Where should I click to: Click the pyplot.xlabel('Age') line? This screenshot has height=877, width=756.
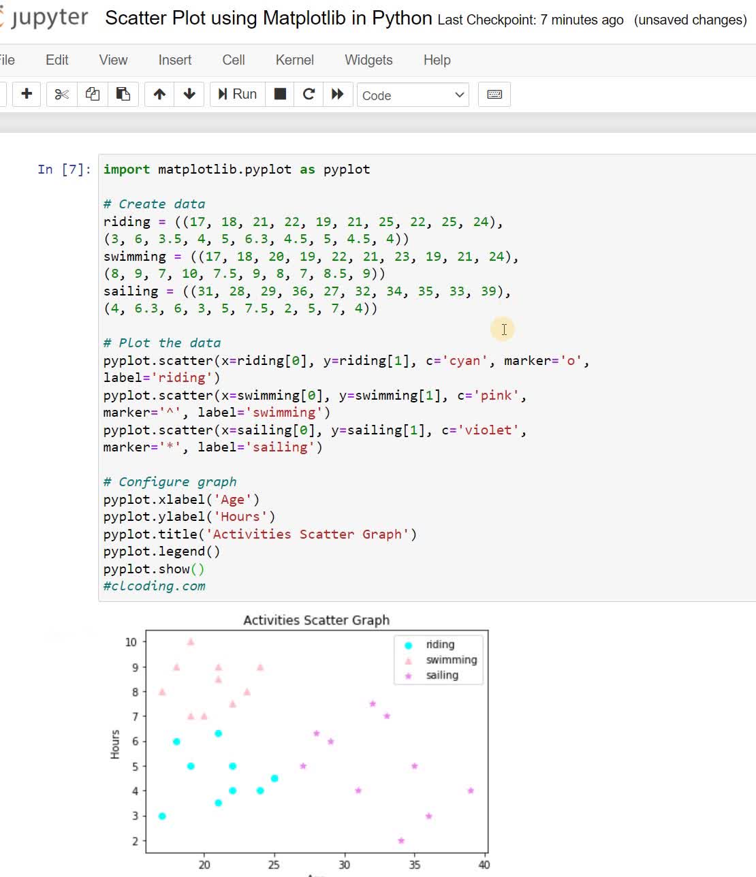(182, 500)
